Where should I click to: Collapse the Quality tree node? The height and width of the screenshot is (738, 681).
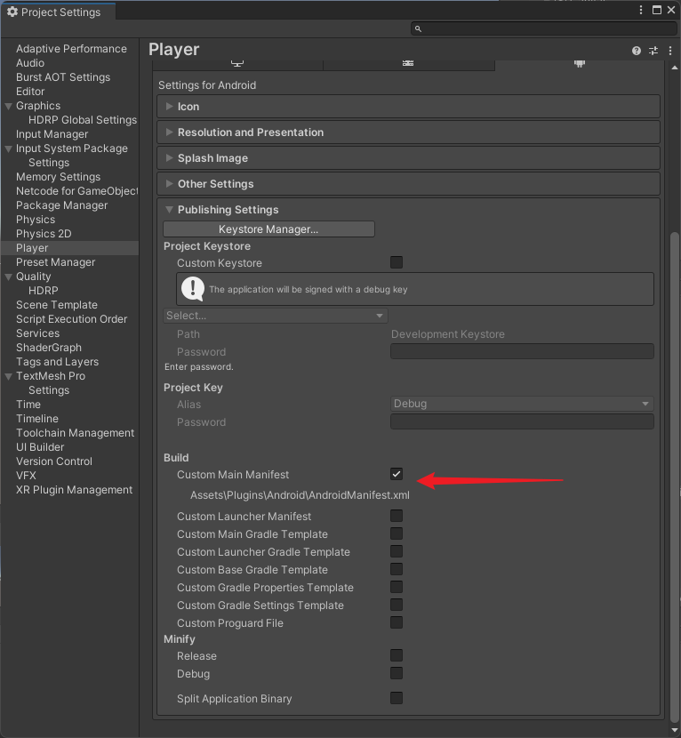[x=9, y=277]
